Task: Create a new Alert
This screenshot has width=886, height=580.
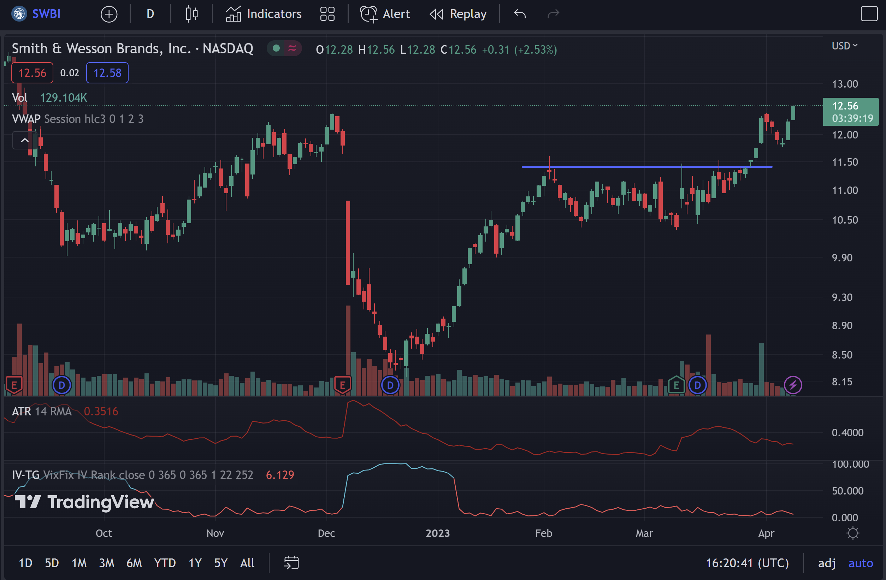Action: pyautogui.click(x=385, y=14)
